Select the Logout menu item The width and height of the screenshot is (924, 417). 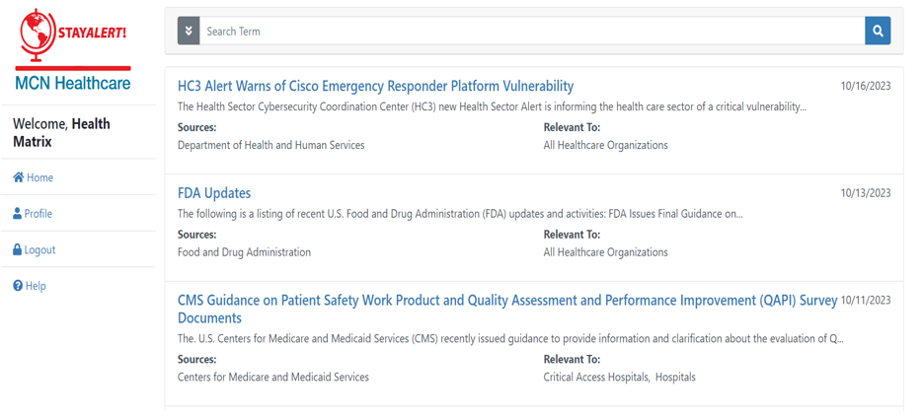[x=39, y=249]
